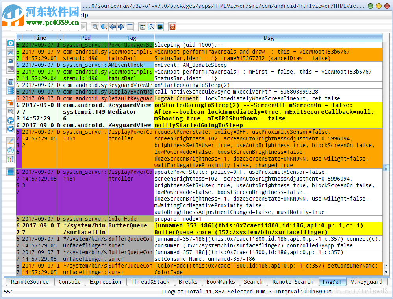Click the vertical scrollbar thumb of log table
Screen dimensions: 393x299
(x=386, y=168)
